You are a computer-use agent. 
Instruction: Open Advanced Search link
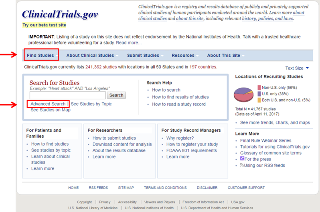tap(48, 104)
